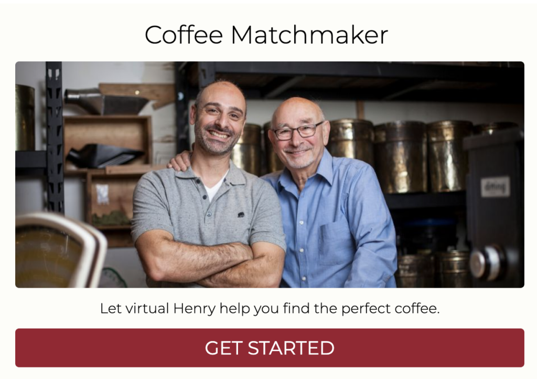Image resolution: width=537 pixels, height=379 pixels.
Task: Click the hand resting on the shoulder
Action: tap(179, 161)
